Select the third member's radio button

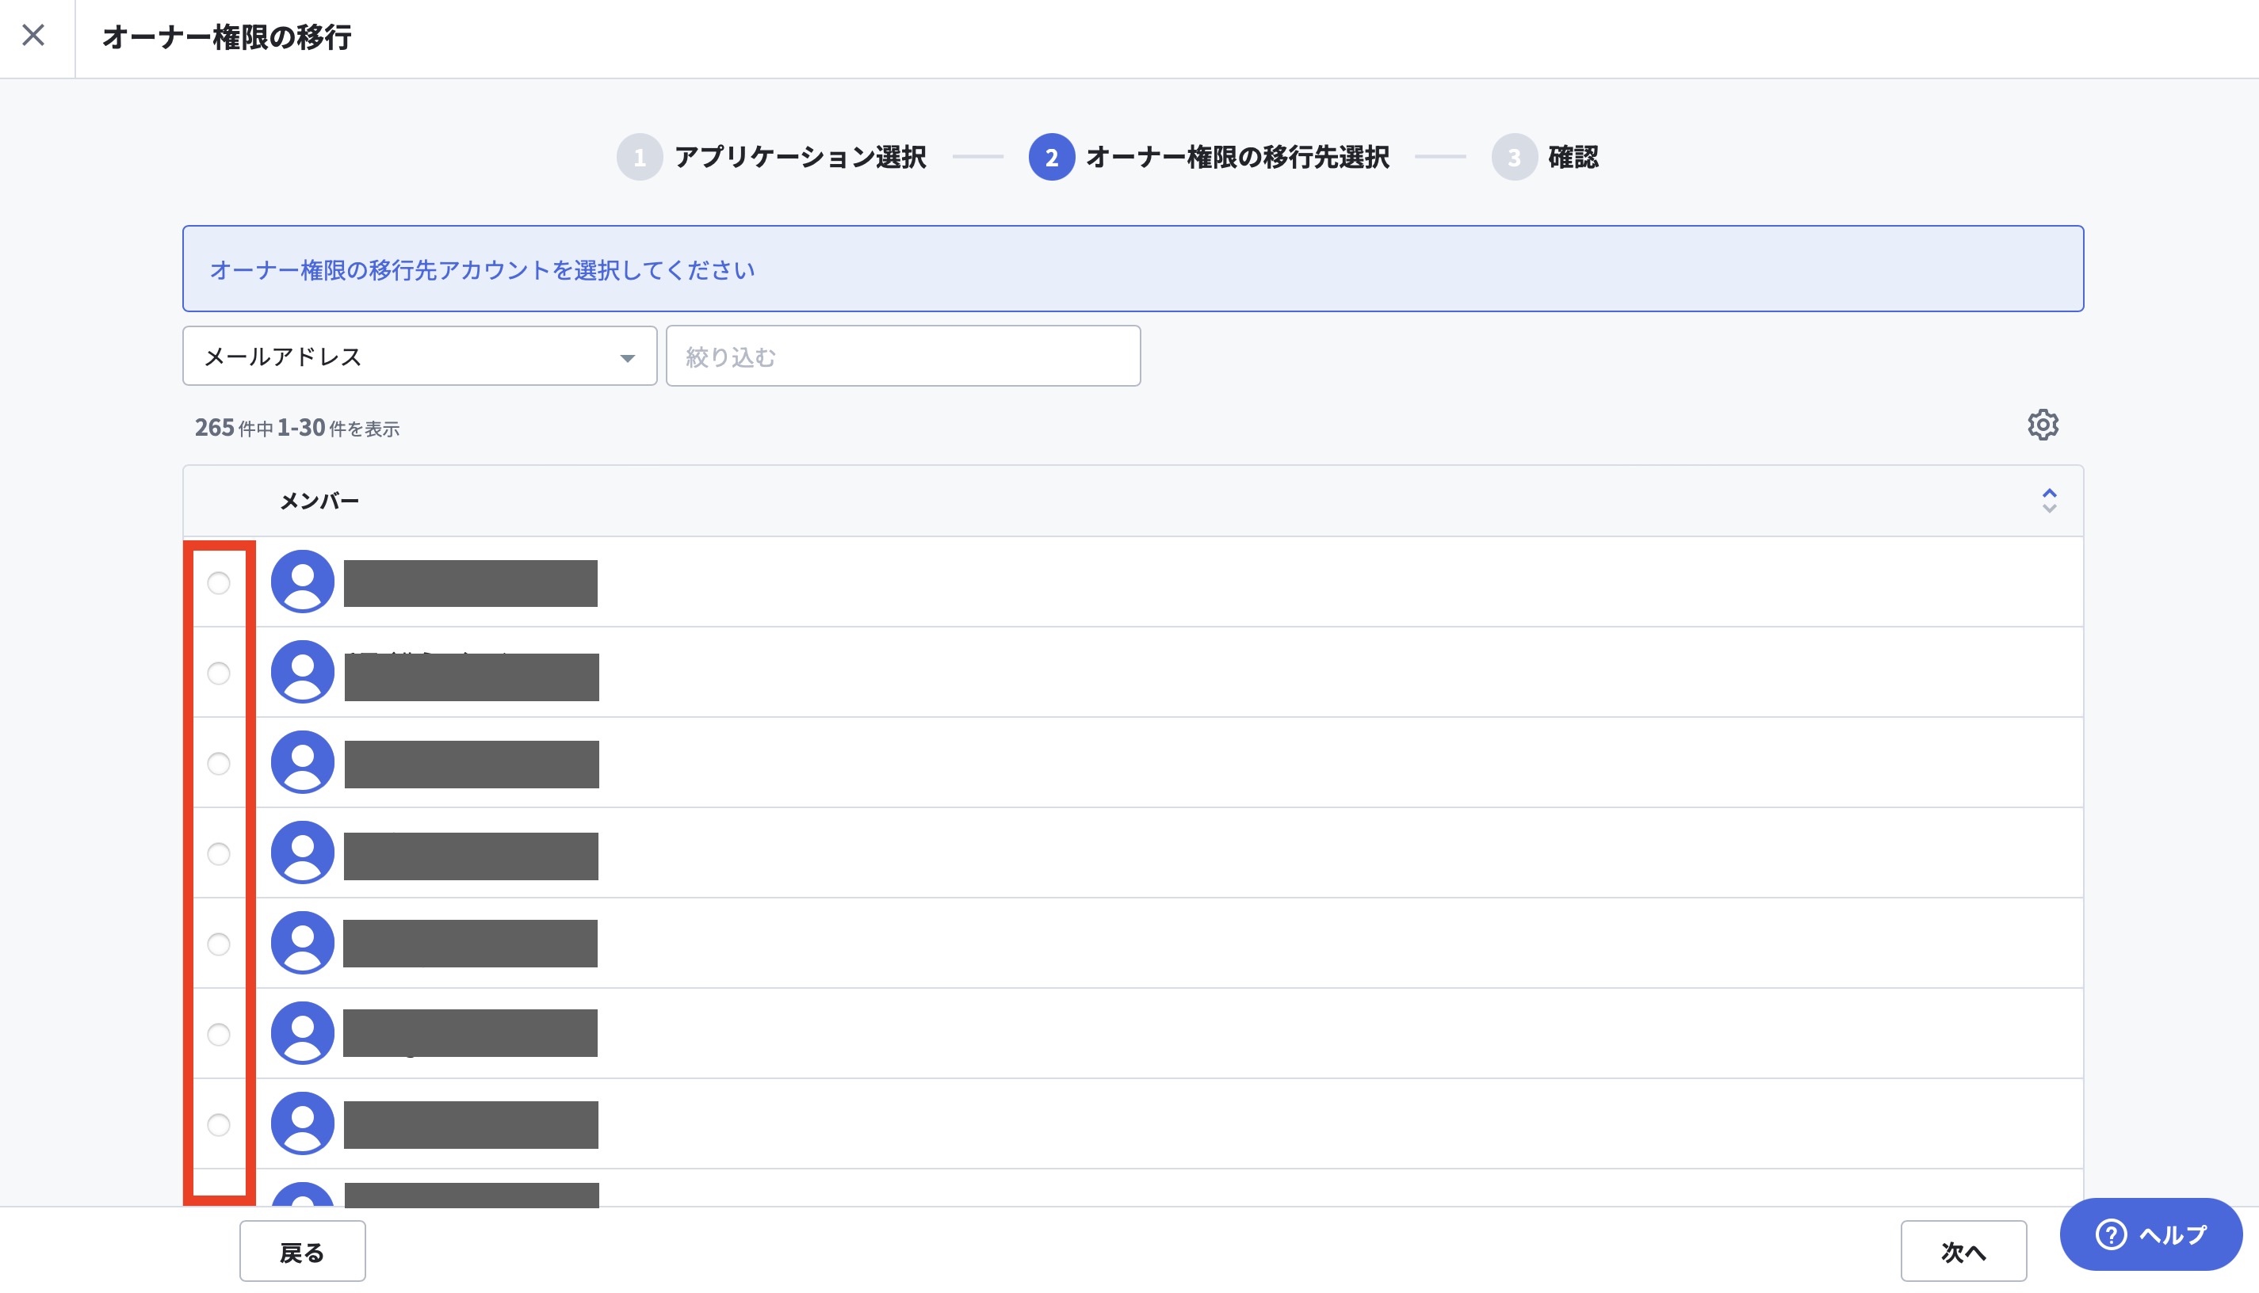click(x=219, y=764)
